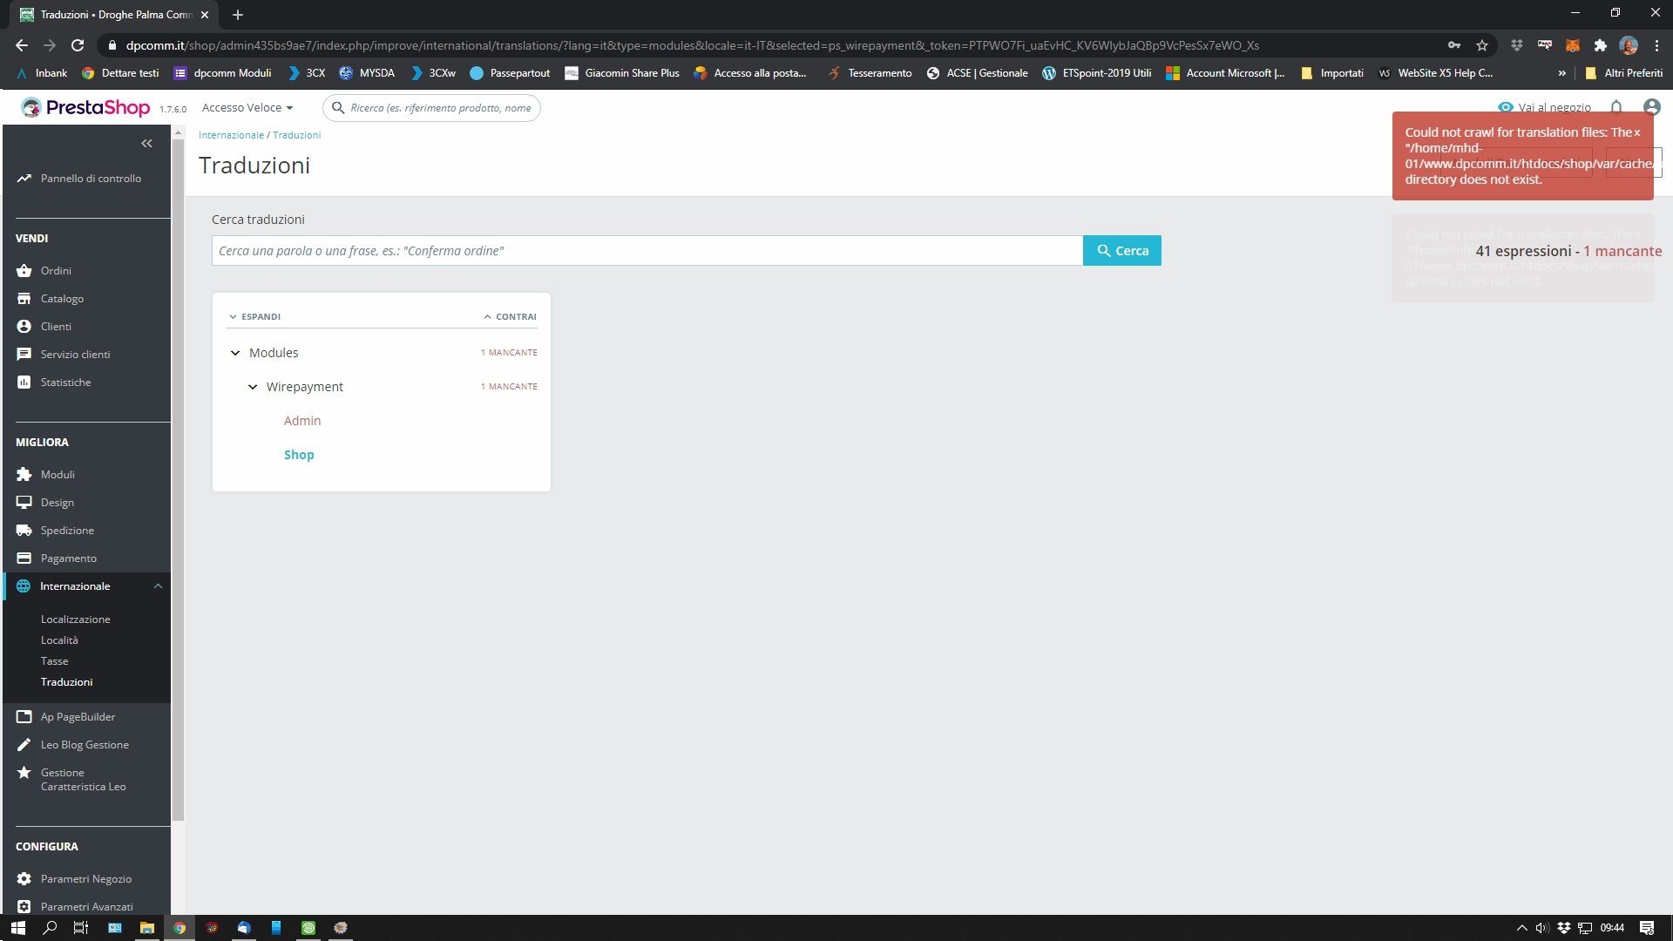
Task: Click the Cerca search button
Action: click(1121, 251)
